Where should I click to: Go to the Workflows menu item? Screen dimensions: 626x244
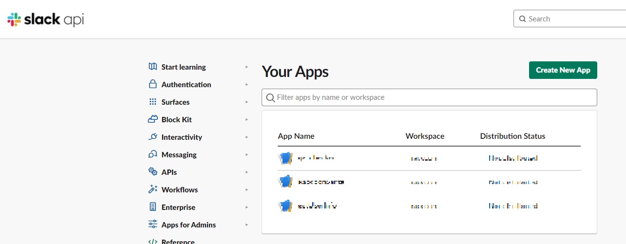click(180, 190)
